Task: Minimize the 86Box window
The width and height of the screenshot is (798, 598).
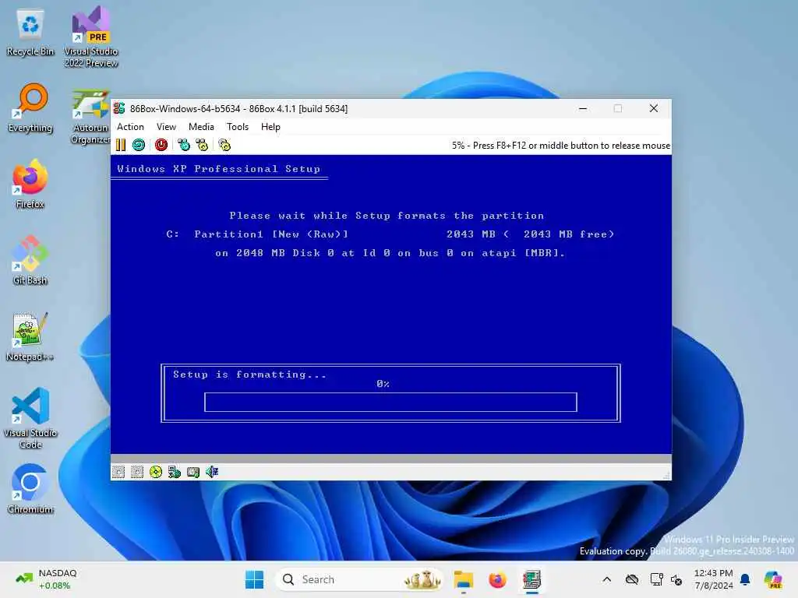Action: coord(583,108)
